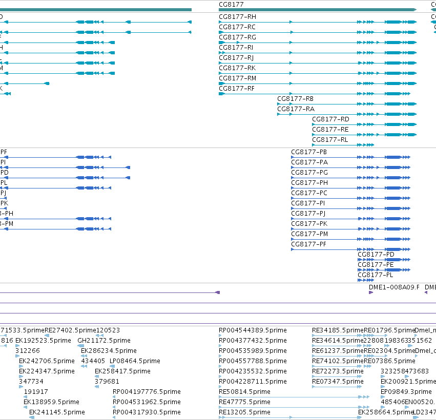Select the RE47775.5prime EST
Image resolution: width=436 pixels, height=420 pixels.
point(244,402)
